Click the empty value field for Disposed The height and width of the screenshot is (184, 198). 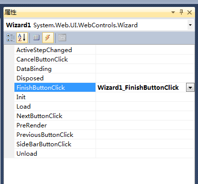click(x=145, y=78)
